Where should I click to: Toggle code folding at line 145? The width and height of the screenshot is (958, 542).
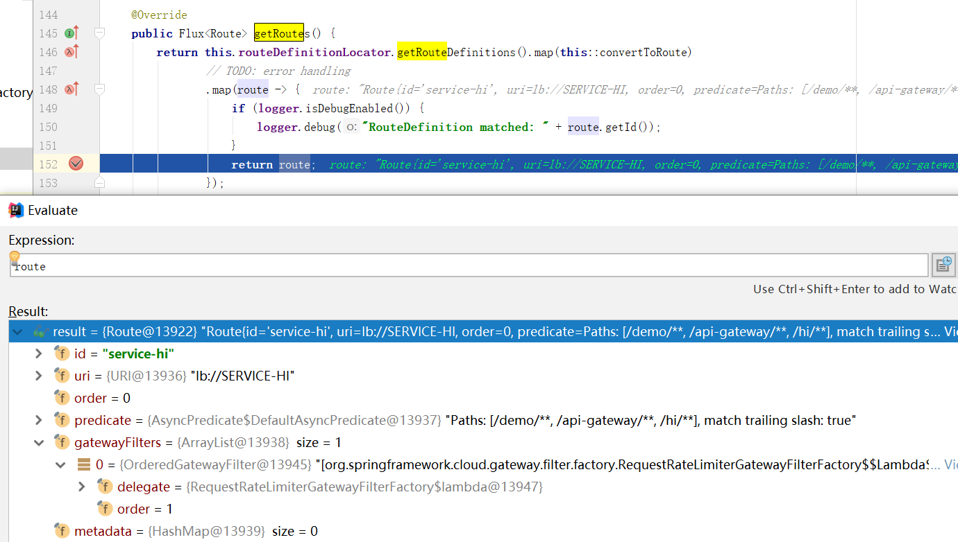(x=99, y=33)
